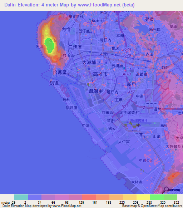
Task: Click the 赤山 place label
Action: click(149, 54)
